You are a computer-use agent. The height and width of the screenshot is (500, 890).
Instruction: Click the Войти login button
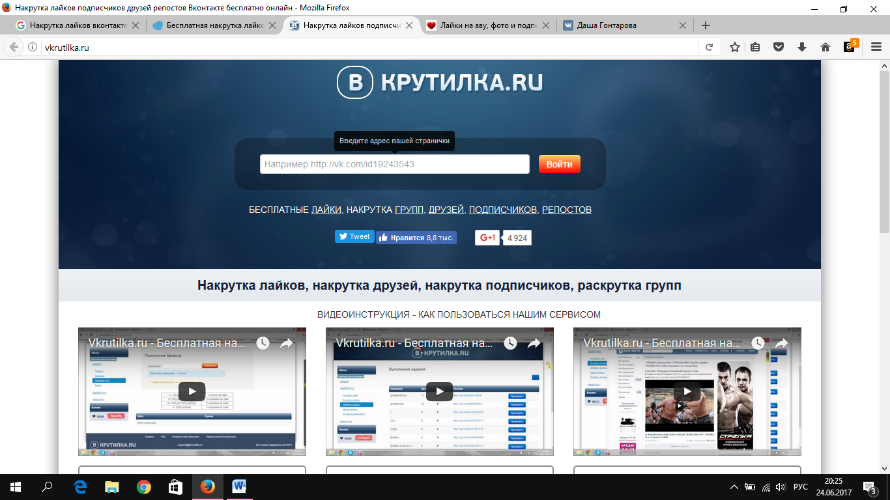coord(560,164)
